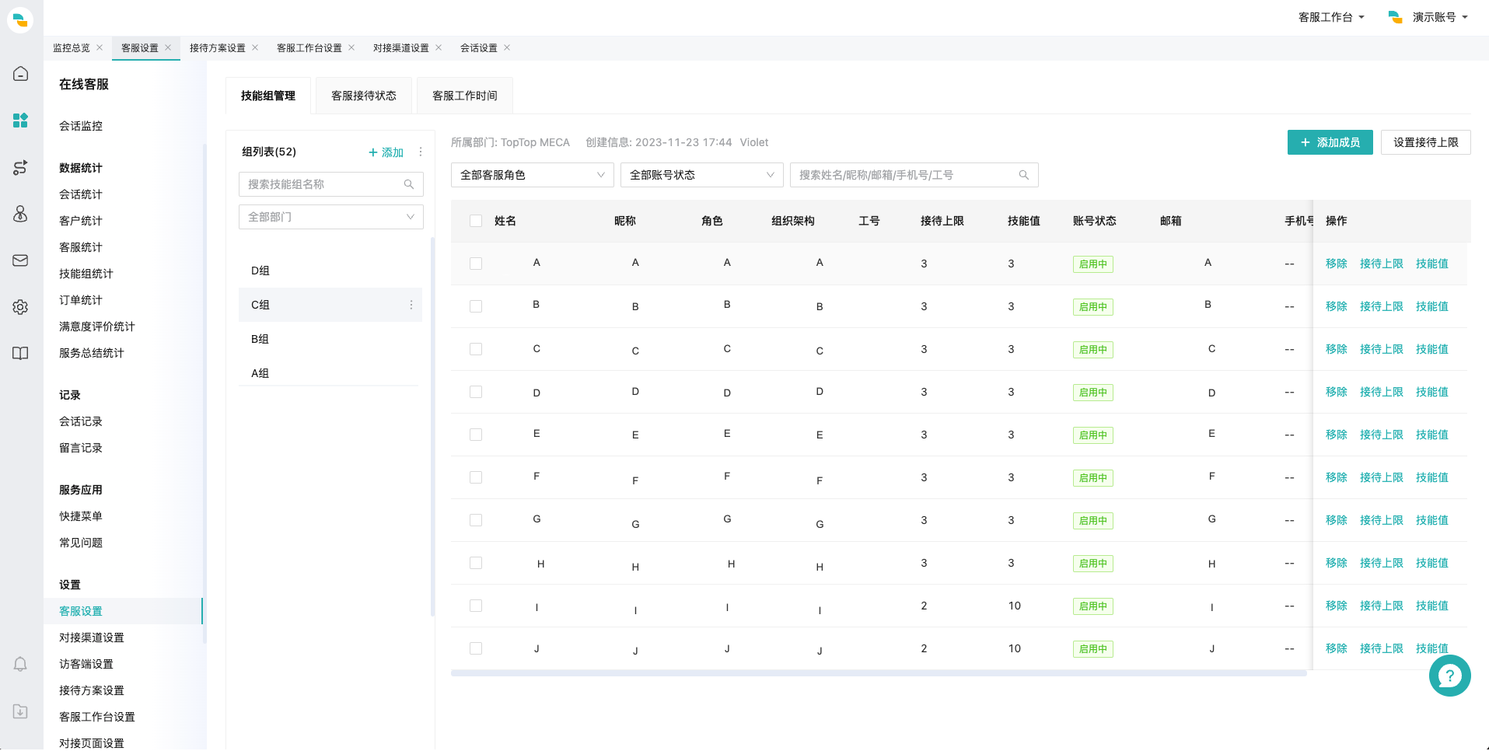
Task: Switch to the 监控总览 page tab
Action: click(72, 47)
